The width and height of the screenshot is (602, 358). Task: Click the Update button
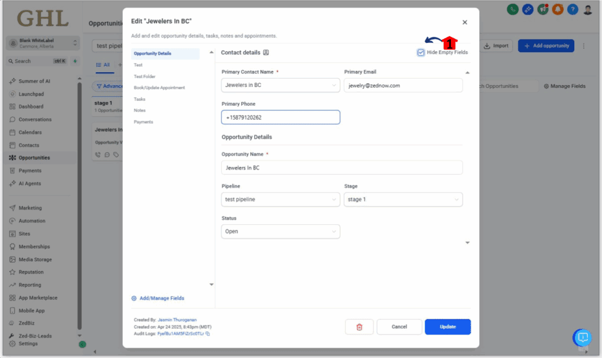tap(447, 327)
